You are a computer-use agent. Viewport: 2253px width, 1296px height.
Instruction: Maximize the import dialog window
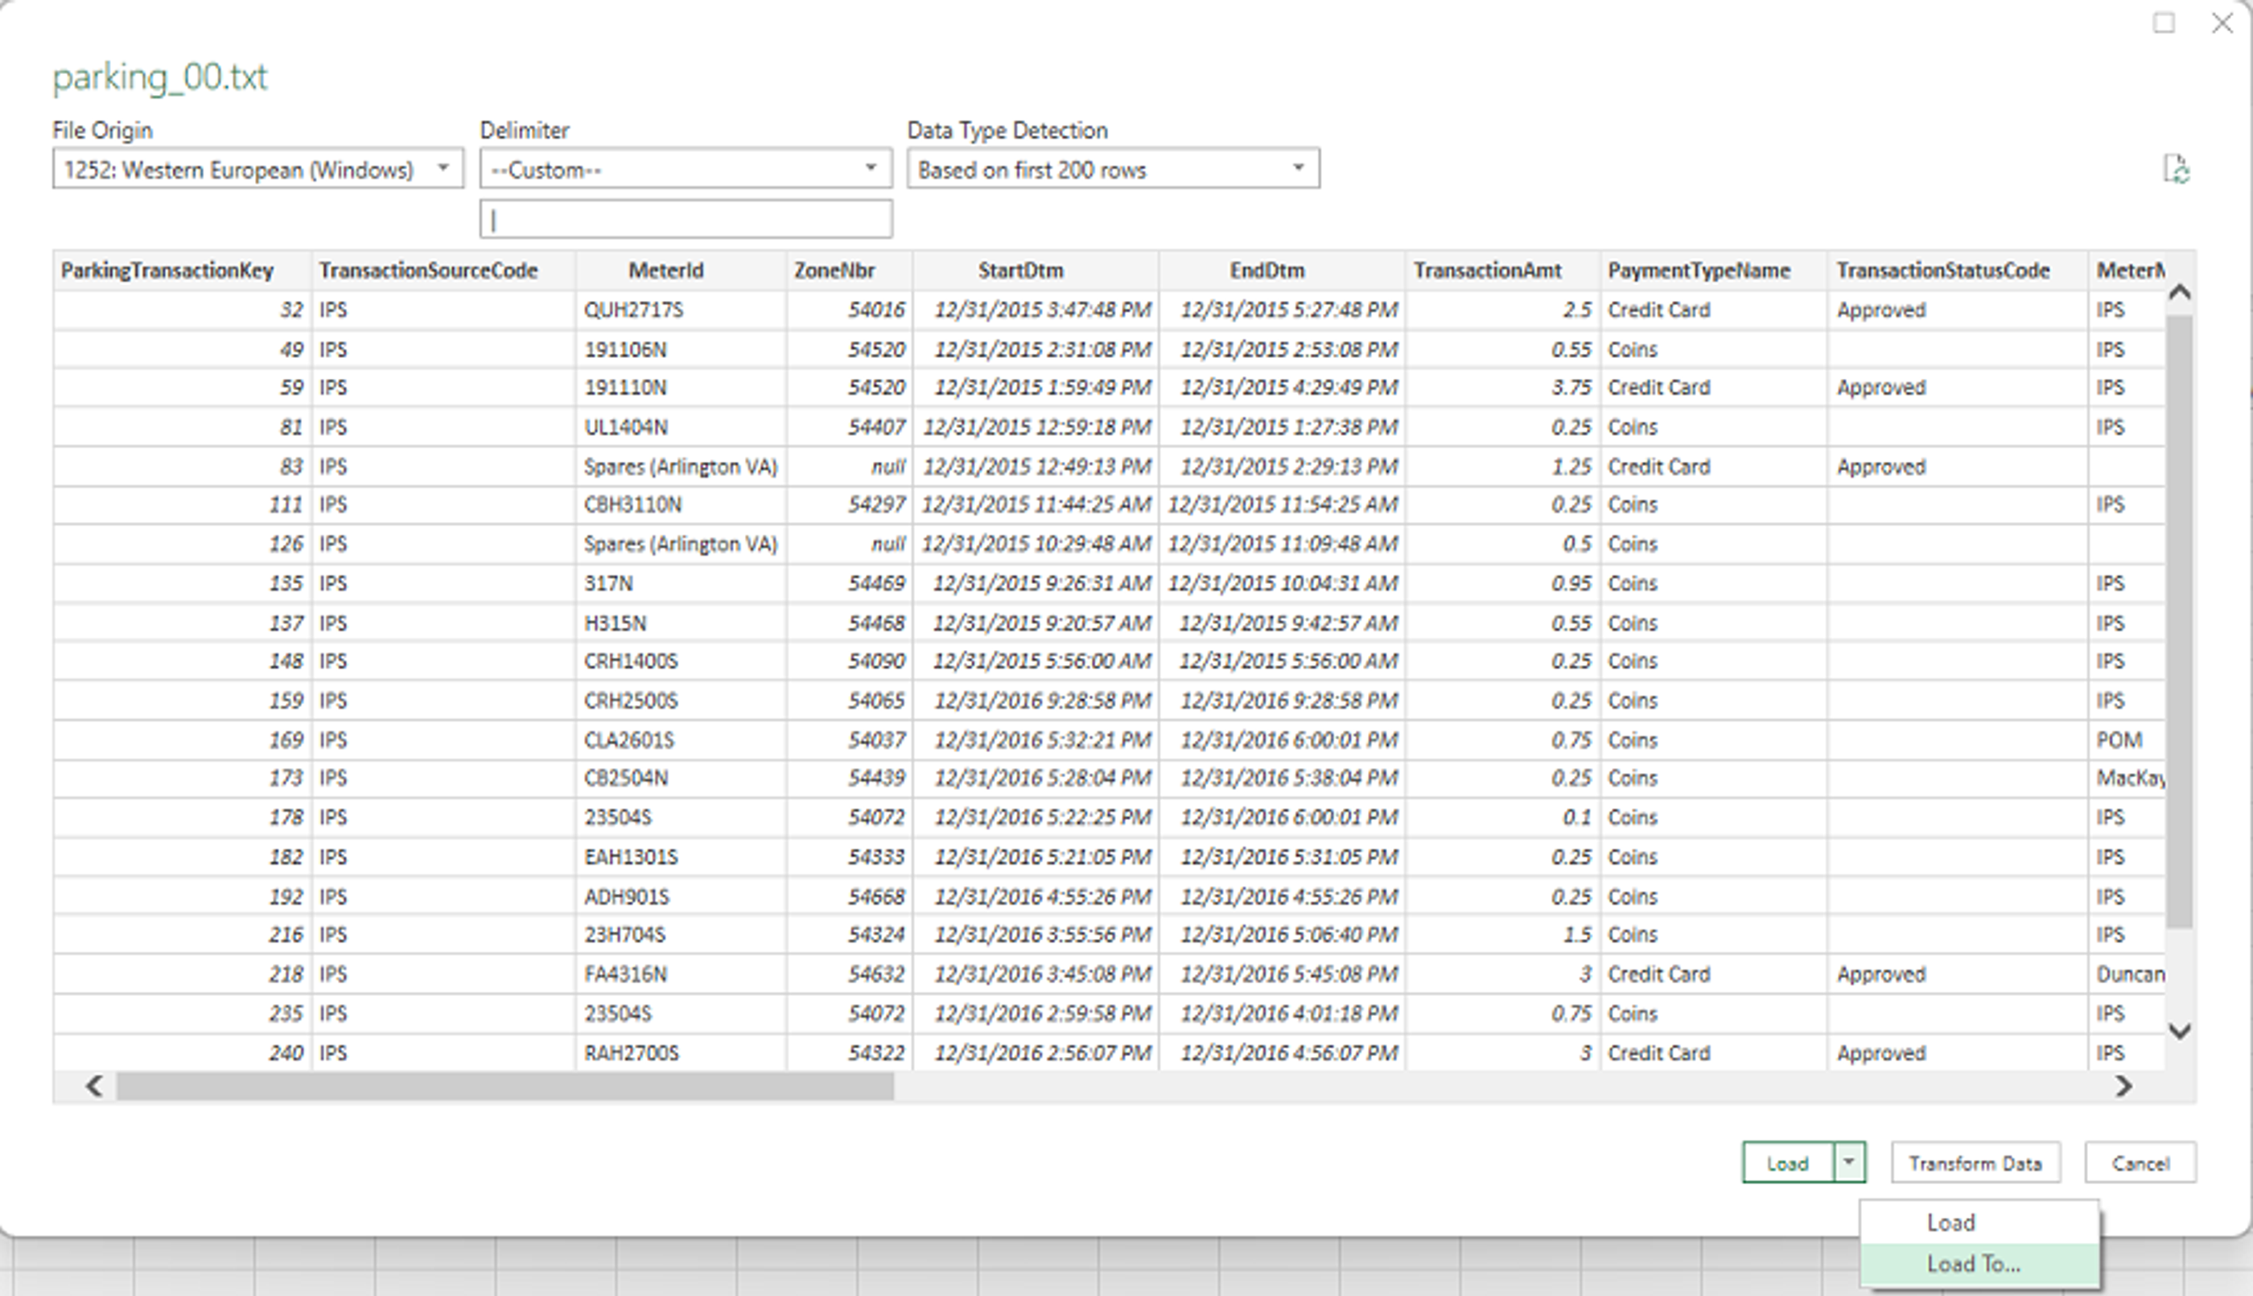tap(2164, 23)
